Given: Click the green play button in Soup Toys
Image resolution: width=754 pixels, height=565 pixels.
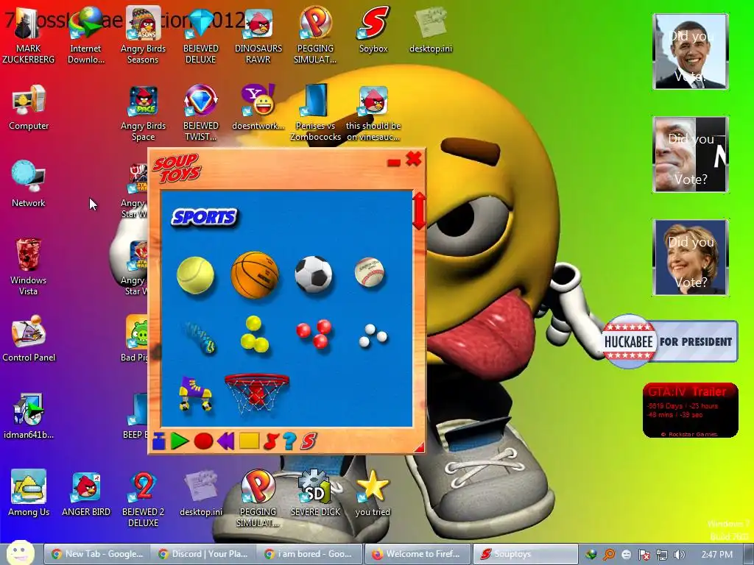Looking at the screenshot, I should pos(180,441).
